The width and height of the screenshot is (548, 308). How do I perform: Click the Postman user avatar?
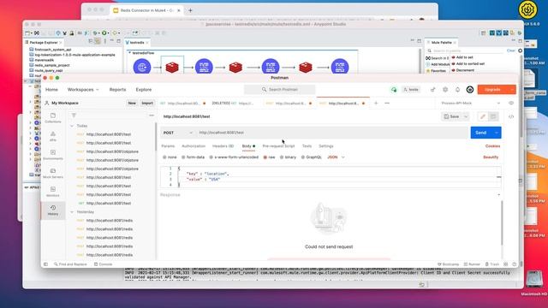[470, 90]
